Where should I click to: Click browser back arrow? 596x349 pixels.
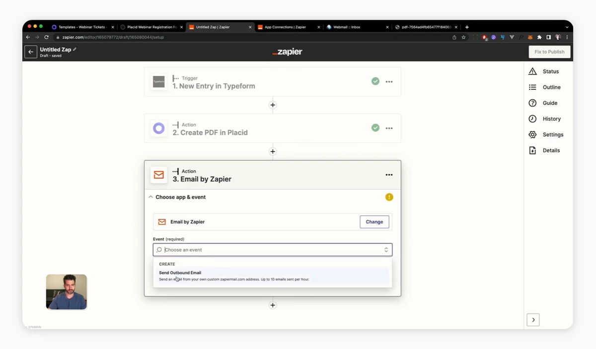click(x=28, y=37)
